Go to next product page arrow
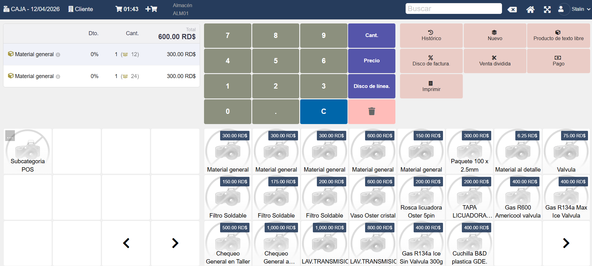The height and width of the screenshot is (266, 592). [566, 243]
